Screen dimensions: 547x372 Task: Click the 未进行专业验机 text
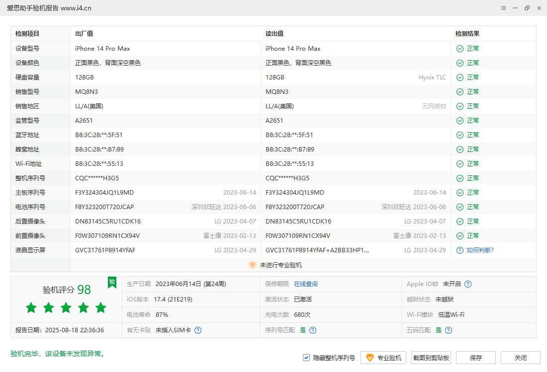tap(280, 265)
